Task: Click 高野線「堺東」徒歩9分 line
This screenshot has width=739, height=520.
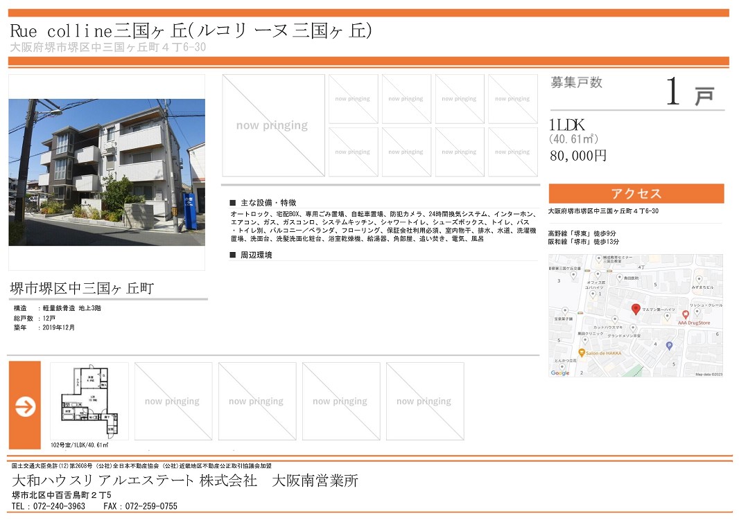Action: tap(582, 233)
